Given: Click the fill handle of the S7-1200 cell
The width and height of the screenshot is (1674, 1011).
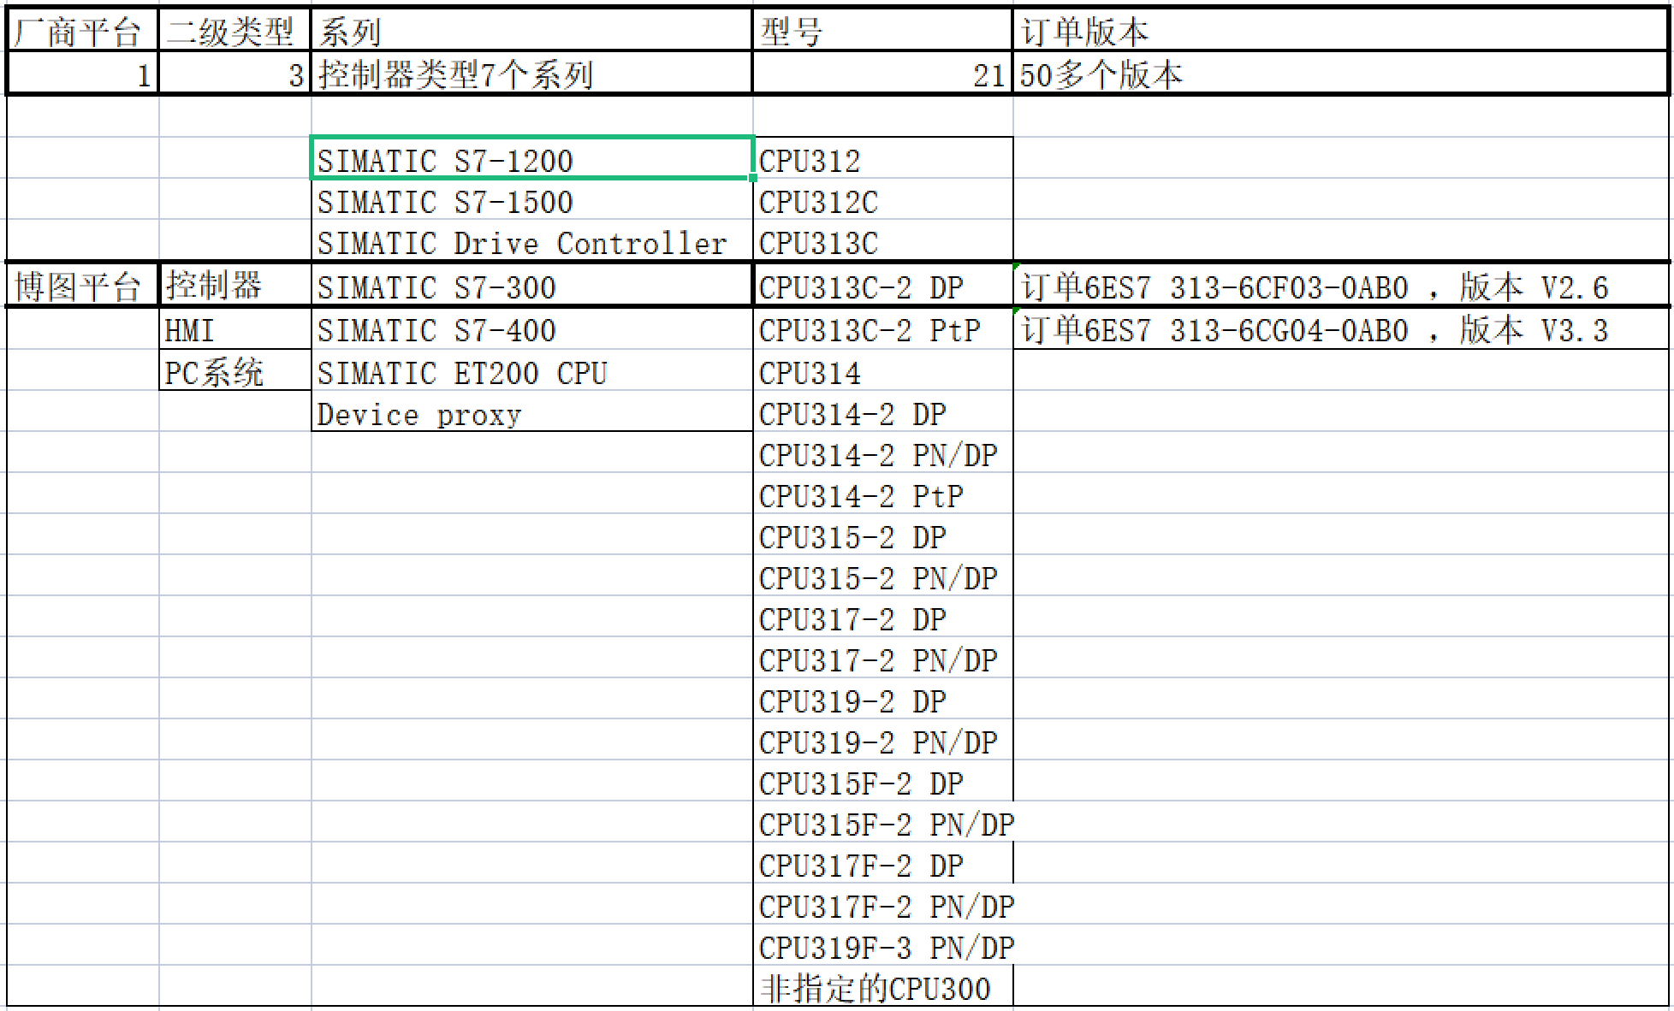Looking at the screenshot, I should [x=752, y=178].
